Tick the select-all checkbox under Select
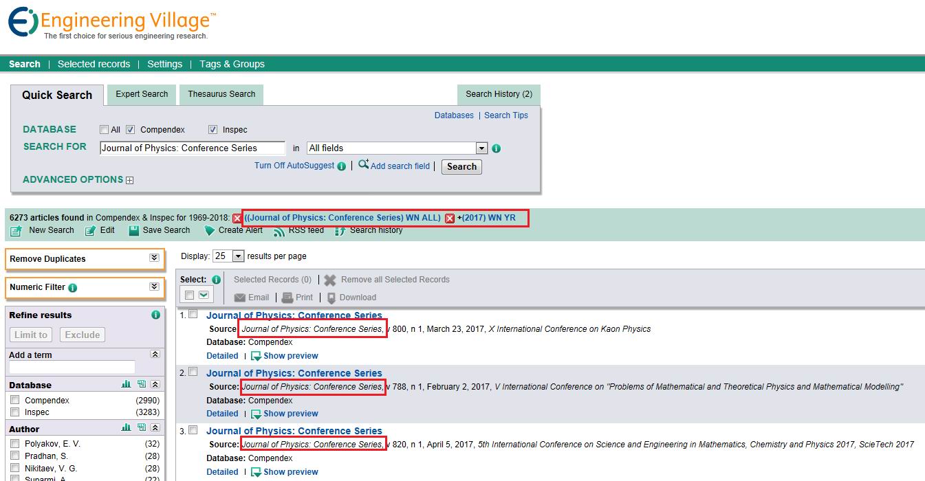The image size is (925, 481). [x=188, y=295]
